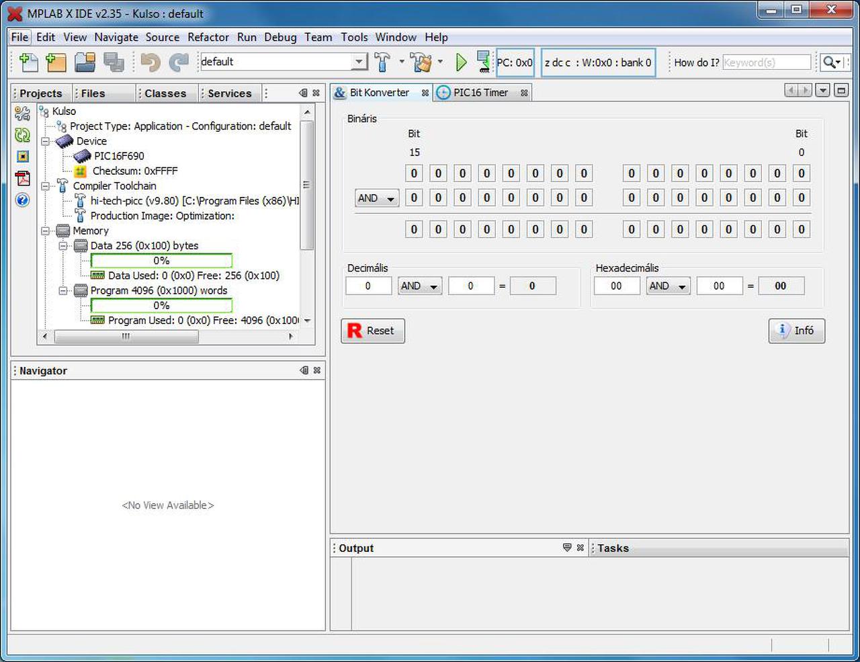Click the green refresh icon in the dashboard
This screenshot has width=860, height=662.
pos(22,135)
